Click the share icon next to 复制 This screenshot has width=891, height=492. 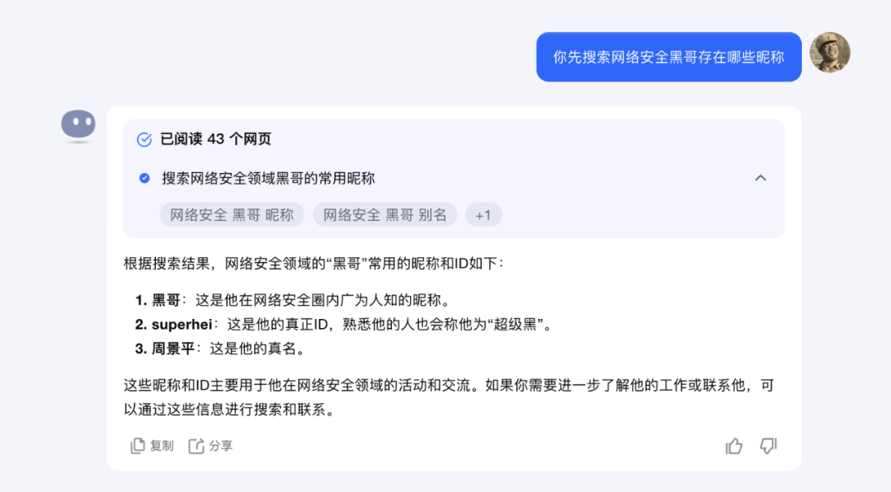point(196,446)
